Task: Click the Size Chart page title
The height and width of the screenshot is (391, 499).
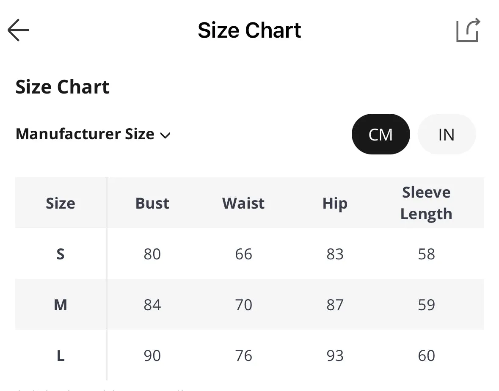Action: click(250, 30)
